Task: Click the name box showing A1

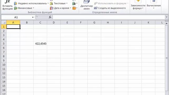Action: click(16, 17)
